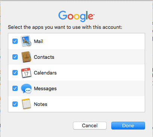This screenshot has width=153, height=137.
Task: Deselect the Messages checkbox
Action: point(15,88)
